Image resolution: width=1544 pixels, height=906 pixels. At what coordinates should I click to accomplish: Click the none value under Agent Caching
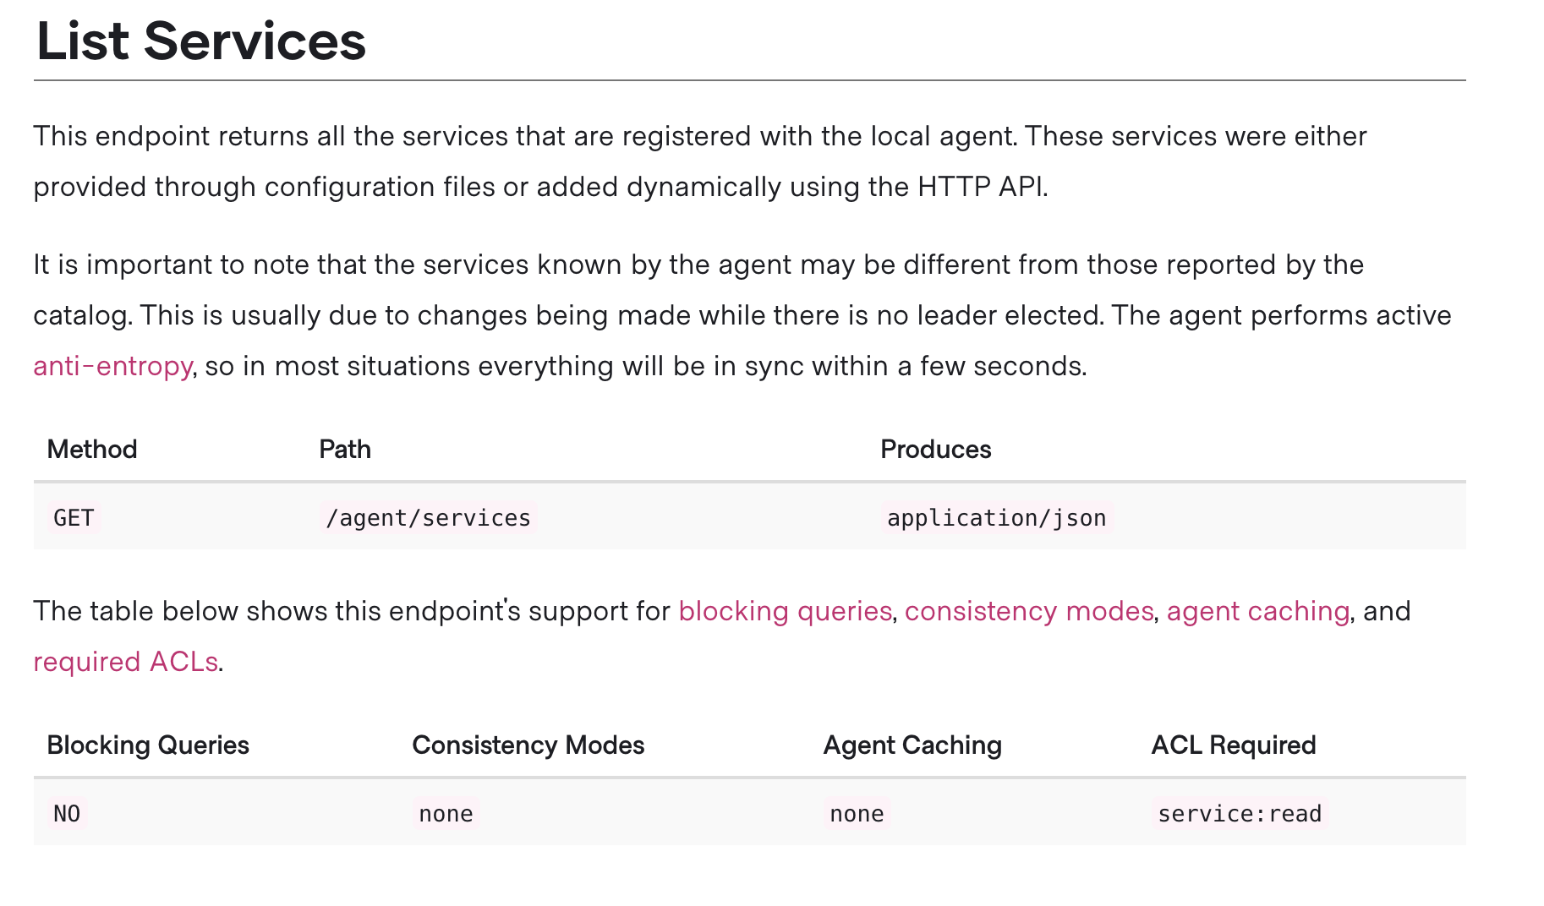(x=857, y=813)
